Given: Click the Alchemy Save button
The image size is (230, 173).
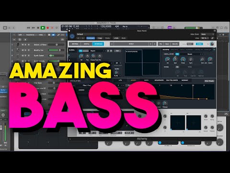Looking at the screenshot, I should (x=167, y=44).
